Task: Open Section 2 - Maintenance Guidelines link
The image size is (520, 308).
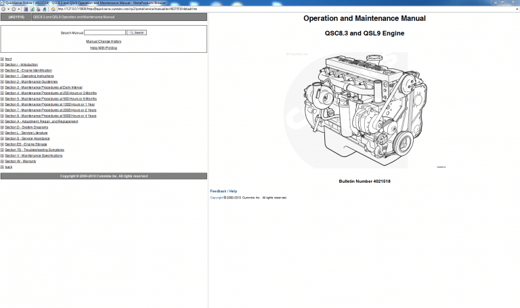Action: coord(31,81)
